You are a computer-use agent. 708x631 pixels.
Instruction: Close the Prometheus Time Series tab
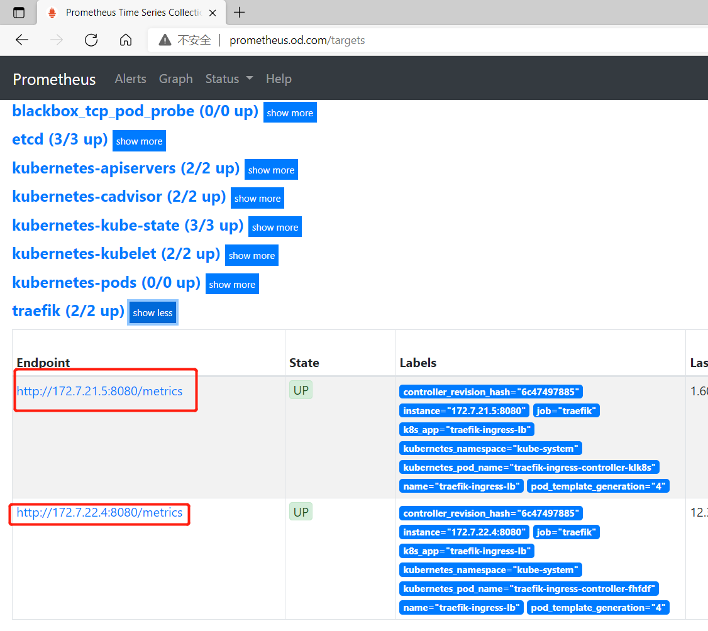tap(213, 13)
